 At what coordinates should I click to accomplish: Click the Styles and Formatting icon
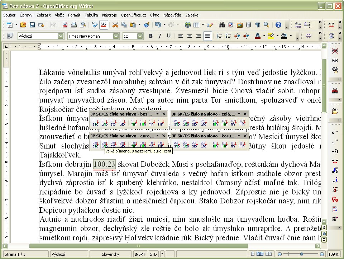point(10,36)
